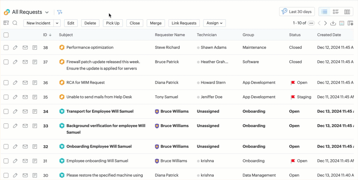Click the edit pencil icon for request 38
This screenshot has height=180, width=358.
[x=15, y=47]
